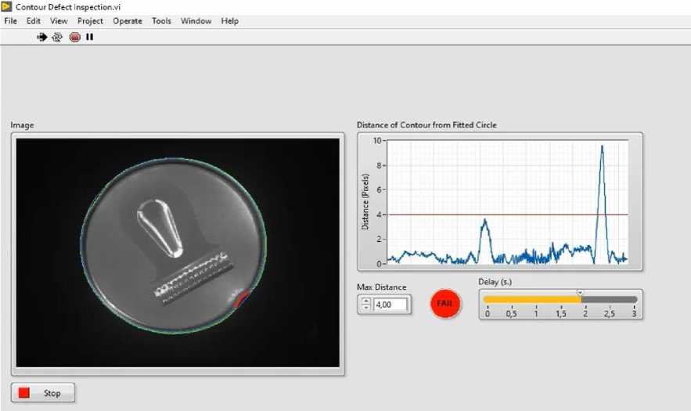Click the Run arrow toolbar icon
The width and height of the screenshot is (691, 411).
[x=42, y=37]
